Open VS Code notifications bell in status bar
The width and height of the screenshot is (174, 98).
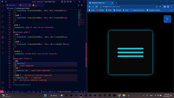pyautogui.click(x=85, y=91)
